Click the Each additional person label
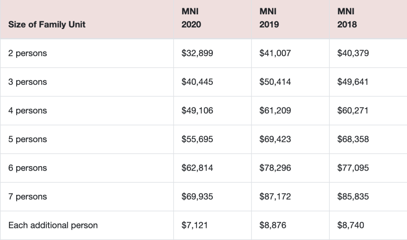This screenshot has width=407, height=240. [x=53, y=225]
